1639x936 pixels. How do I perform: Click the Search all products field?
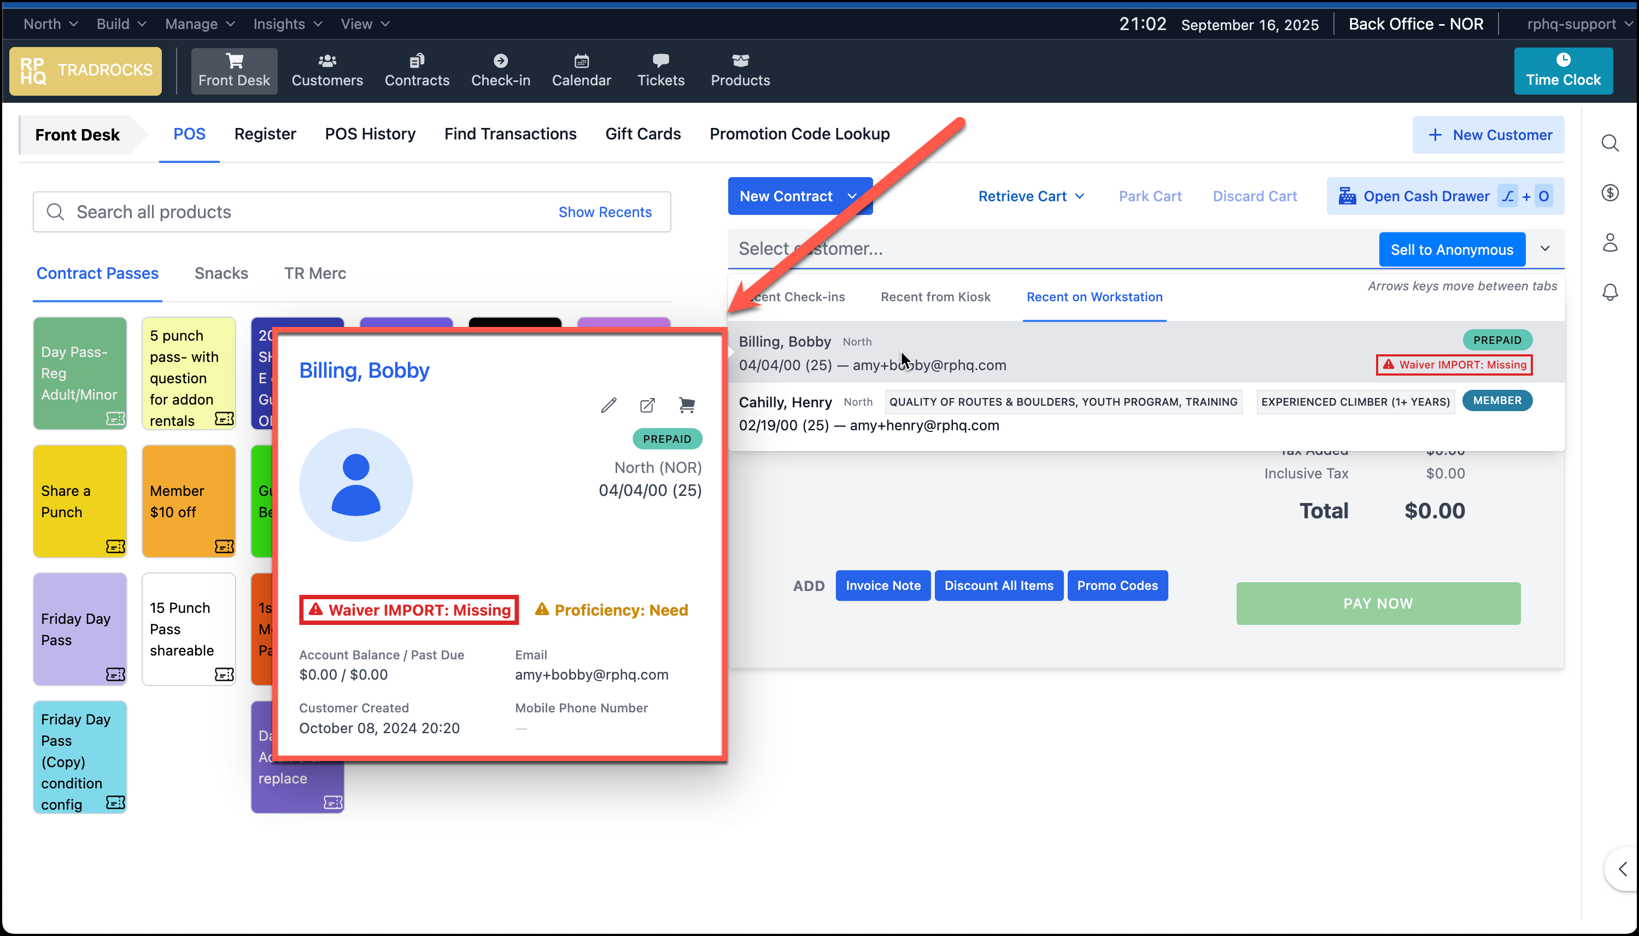click(289, 212)
